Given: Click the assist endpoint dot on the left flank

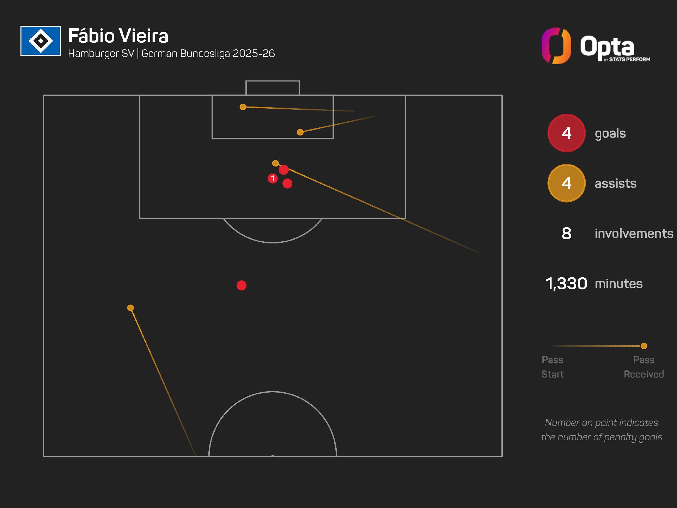Looking at the screenshot, I should [x=130, y=308].
